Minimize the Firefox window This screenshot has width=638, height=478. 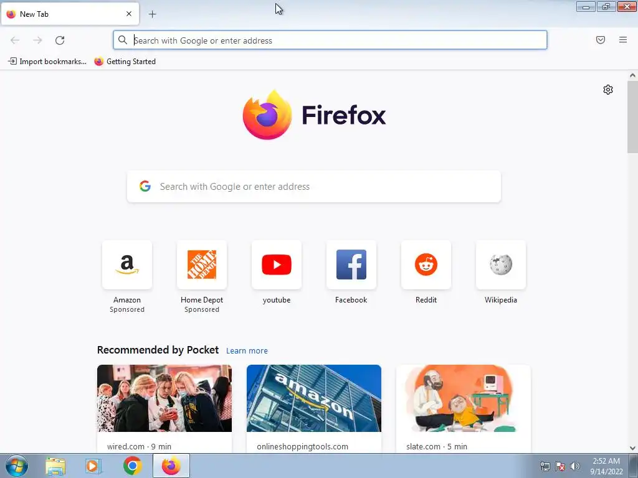[586, 6]
